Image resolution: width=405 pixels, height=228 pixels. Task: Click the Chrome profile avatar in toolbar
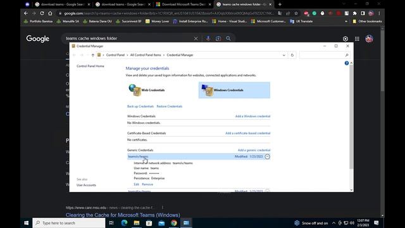click(x=371, y=13)
